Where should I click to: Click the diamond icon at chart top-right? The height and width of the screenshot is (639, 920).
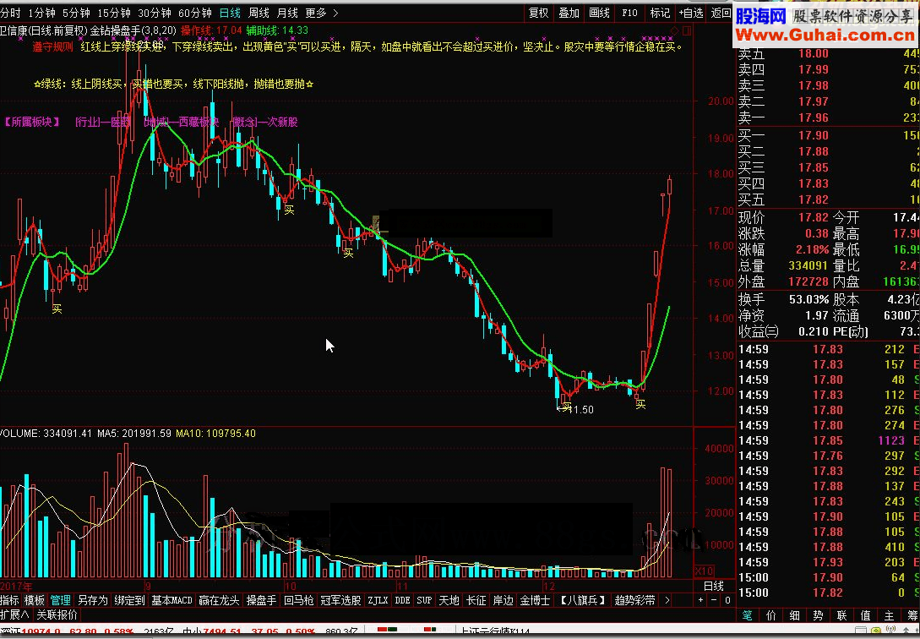pos(674,30)
